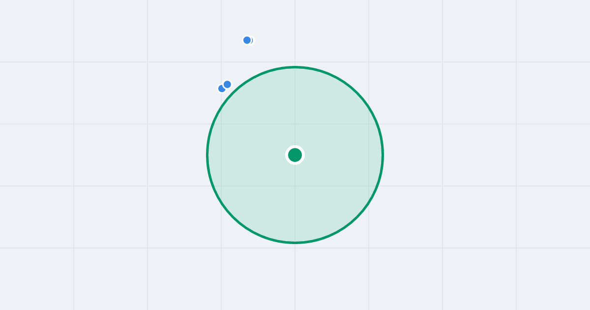
Task: Pick the front blue dot of the topmost pair
Action: click(247, 40)
